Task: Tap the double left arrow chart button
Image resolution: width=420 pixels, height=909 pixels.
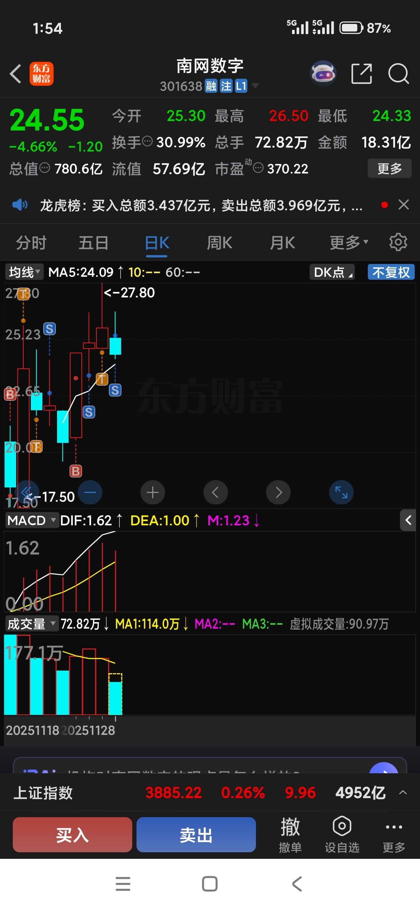Action: click(27, 492)
